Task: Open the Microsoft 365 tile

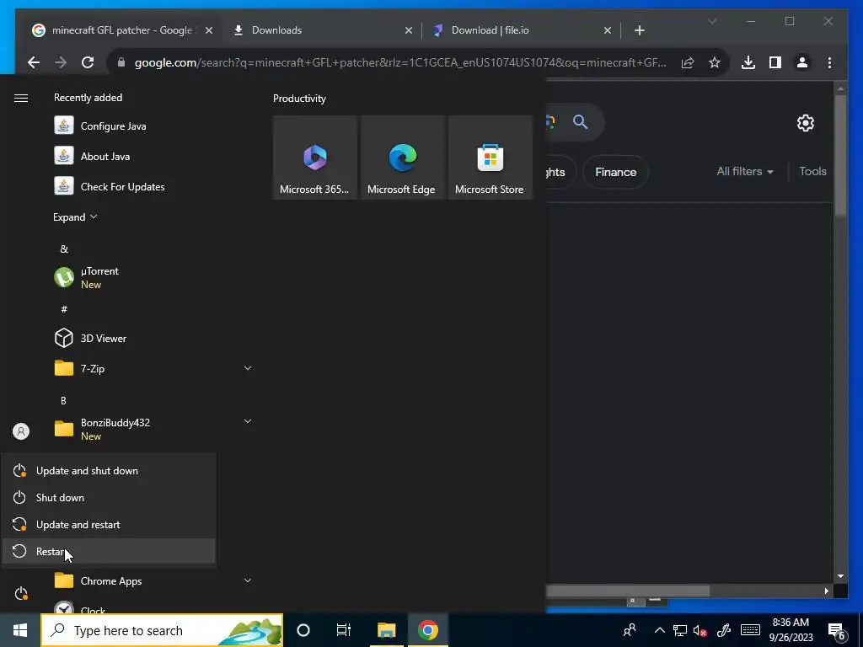Action: point(315,158)
